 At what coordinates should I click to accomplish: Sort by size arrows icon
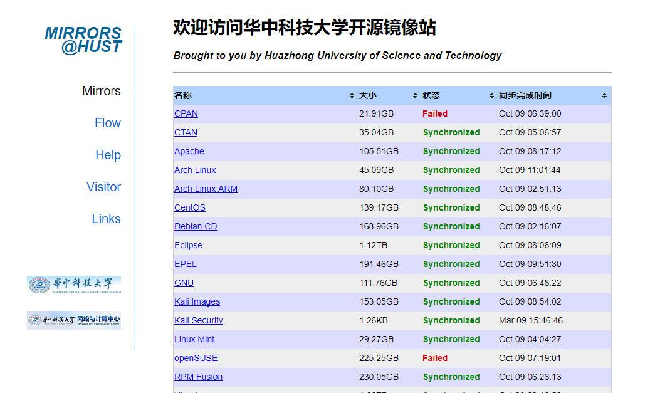(415, 96)
